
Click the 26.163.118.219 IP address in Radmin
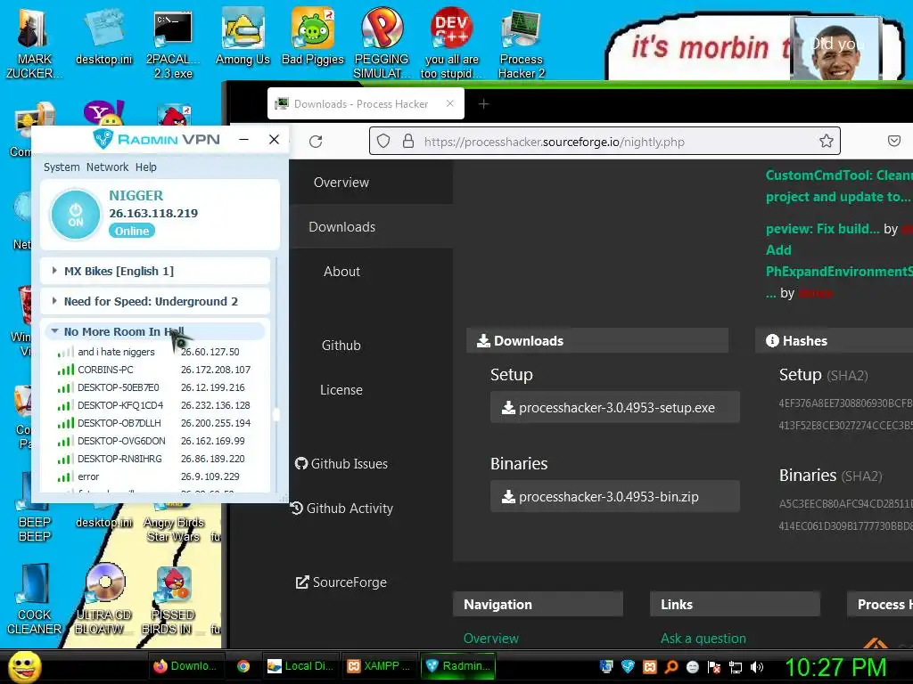(x=153, y=214)
